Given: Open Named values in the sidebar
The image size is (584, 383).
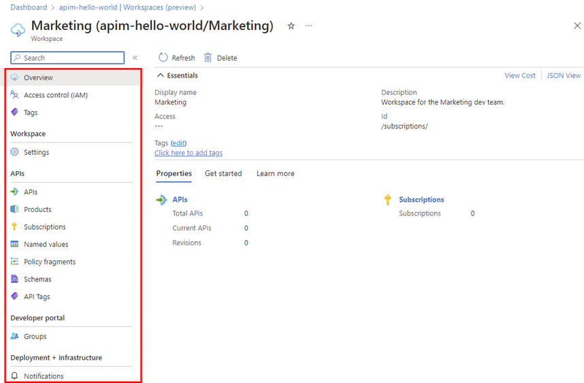Looking at the screenshot, I should click(46, 245).
